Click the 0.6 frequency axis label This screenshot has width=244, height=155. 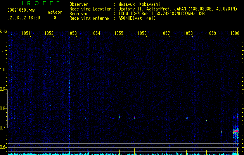click(x=3, y=147)
